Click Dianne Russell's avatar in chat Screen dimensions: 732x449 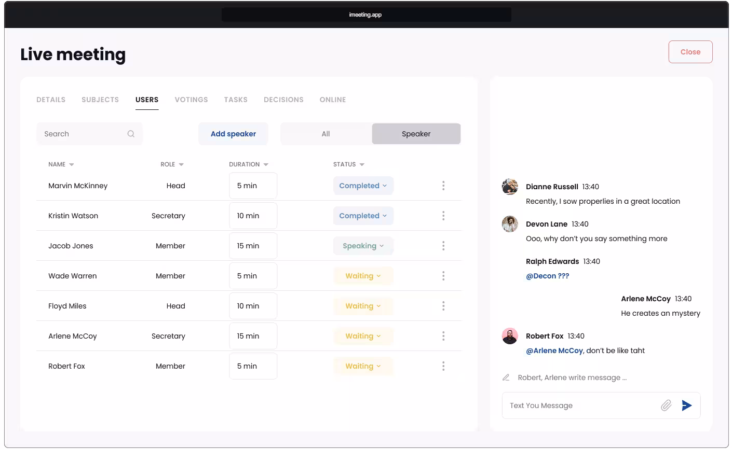(510, 187)
